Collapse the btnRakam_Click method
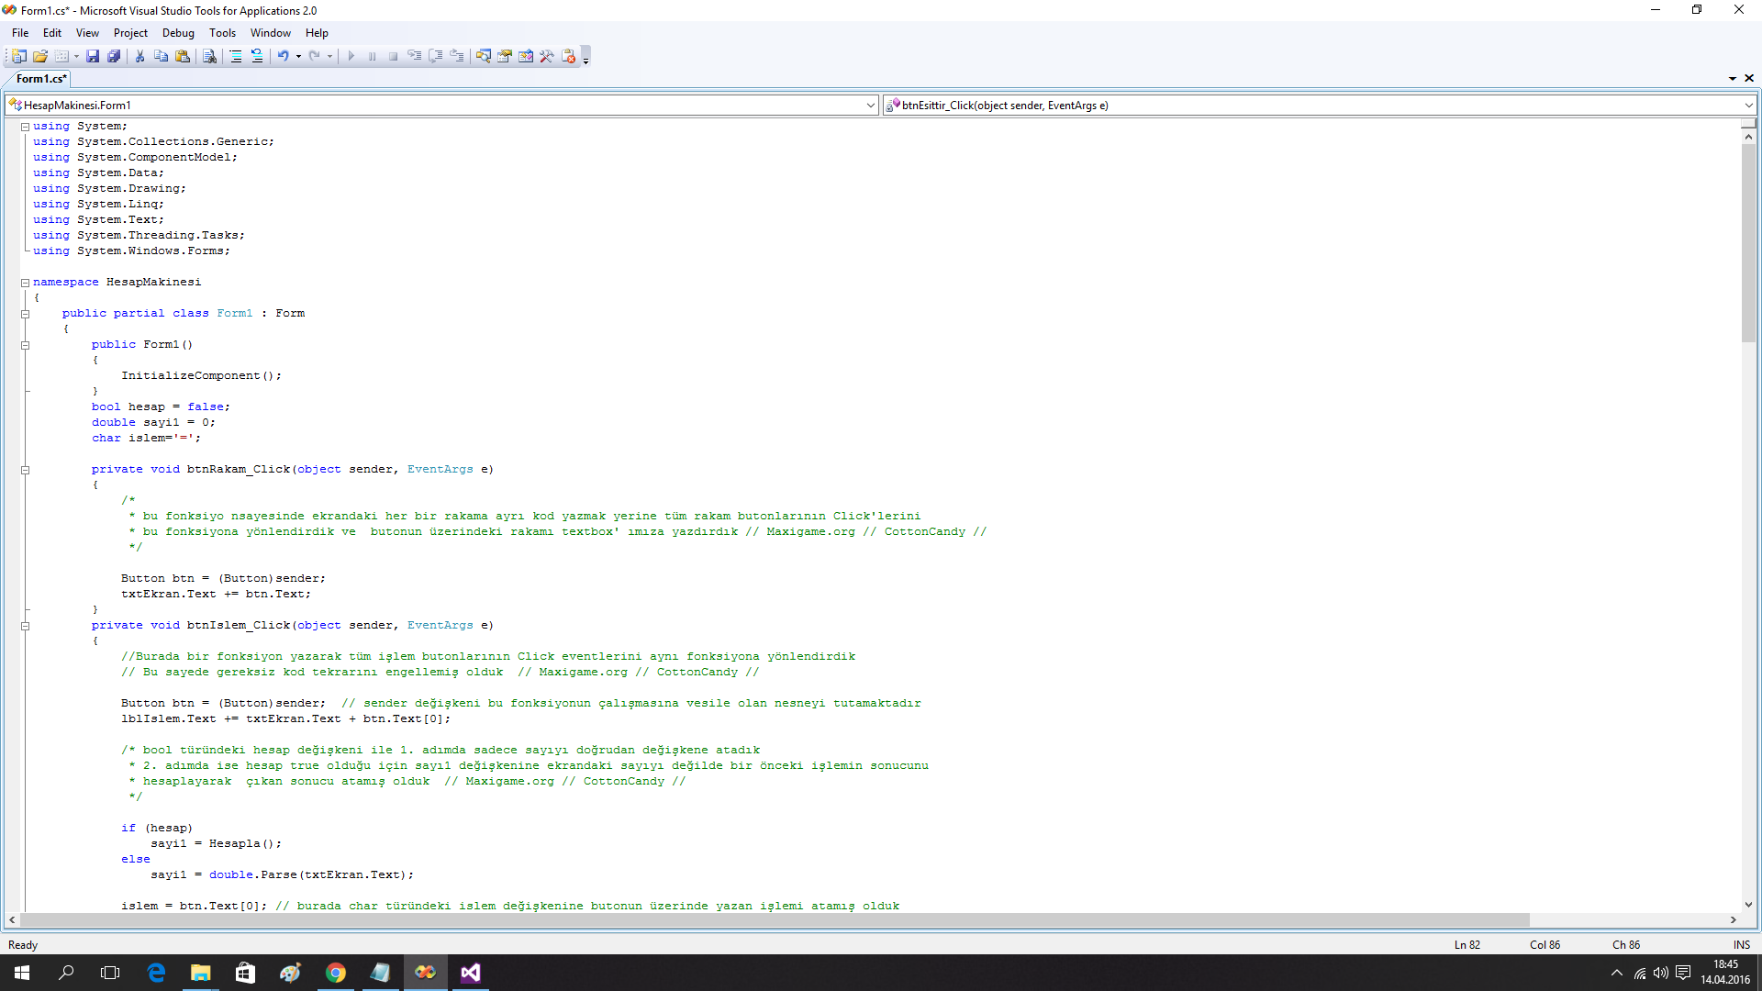 pyautogui.click(x=26, y=470)
